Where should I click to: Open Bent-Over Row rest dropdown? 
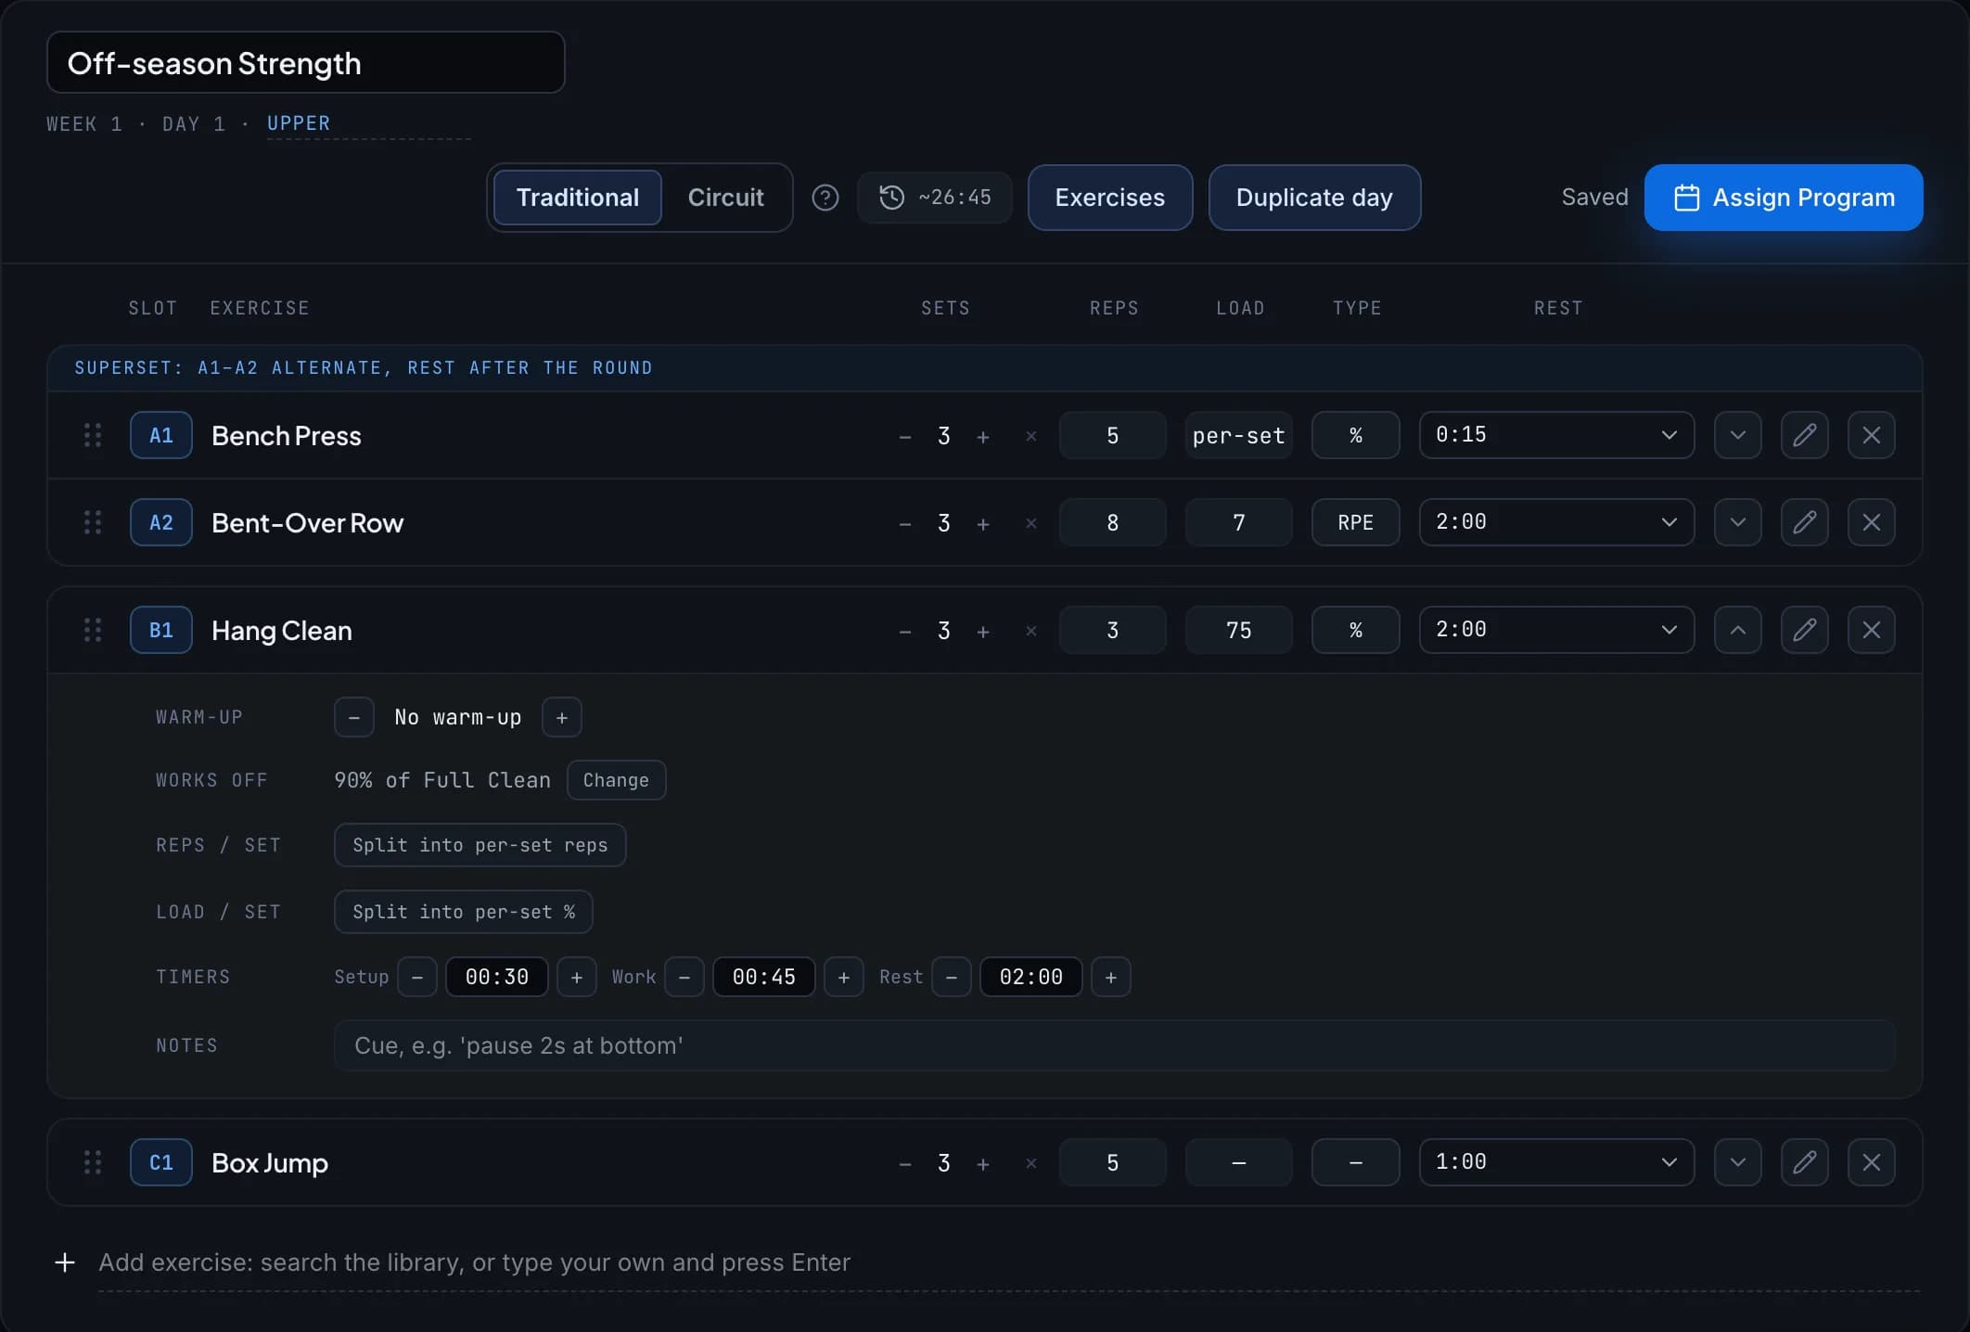point(1556,522)
